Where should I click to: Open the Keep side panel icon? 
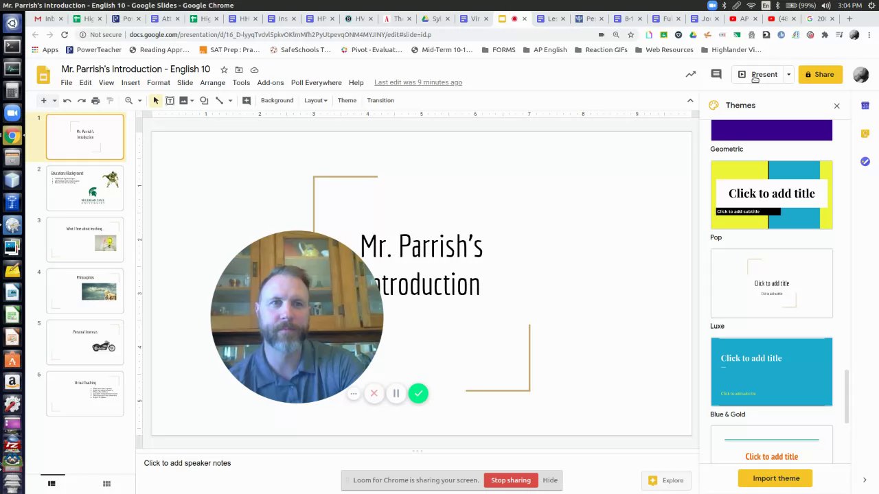point(865,134)
